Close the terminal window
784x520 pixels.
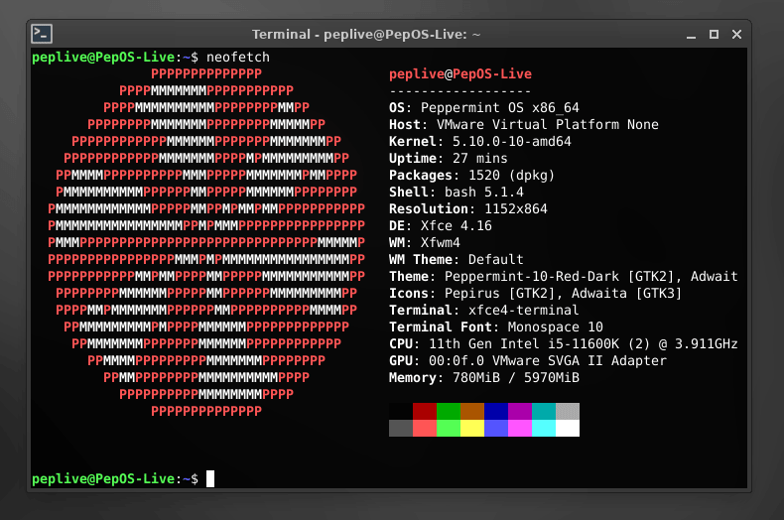[737, 34]
